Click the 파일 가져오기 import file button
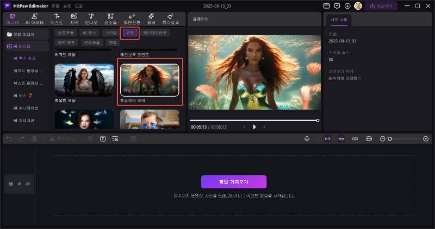 [233, 182]
